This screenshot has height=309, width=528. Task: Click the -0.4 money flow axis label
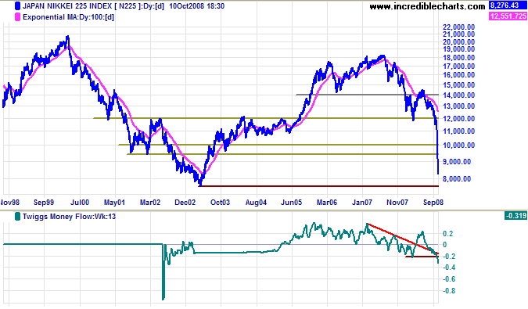pyautogui.click(x=448, y=268)
